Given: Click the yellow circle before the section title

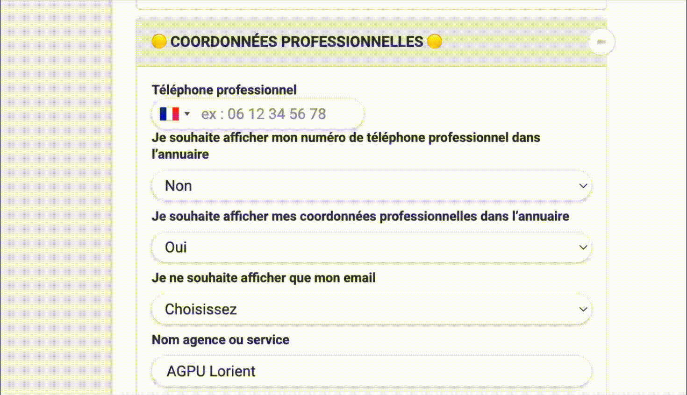Looking at the screenshot, I should point(159,42).
